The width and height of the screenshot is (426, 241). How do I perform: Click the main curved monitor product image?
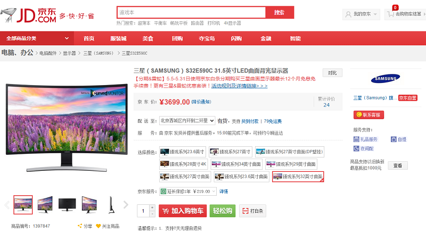click(67, 128)
